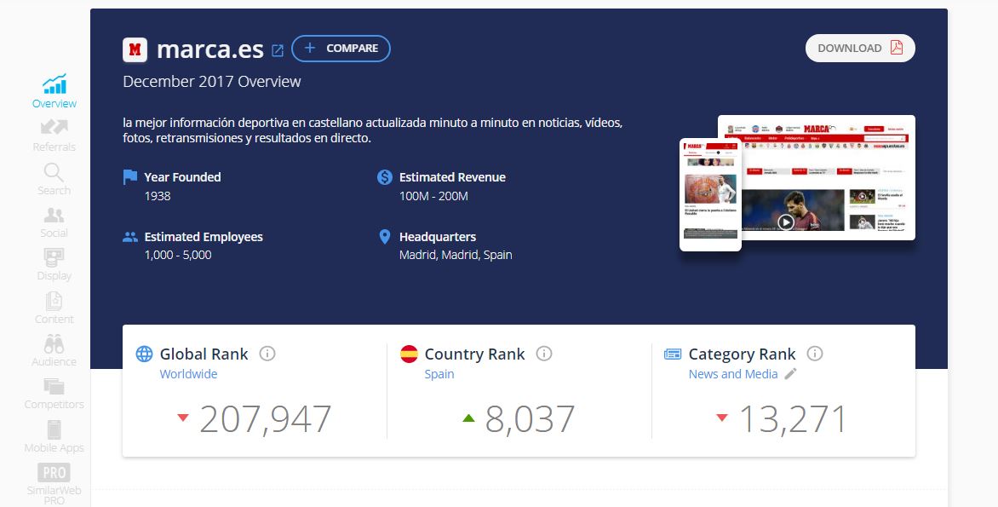Image resolution: width=998 pixels, height=507 pixels.
Task: Click the Country Rank value 8,037
Action: point(530,419)
